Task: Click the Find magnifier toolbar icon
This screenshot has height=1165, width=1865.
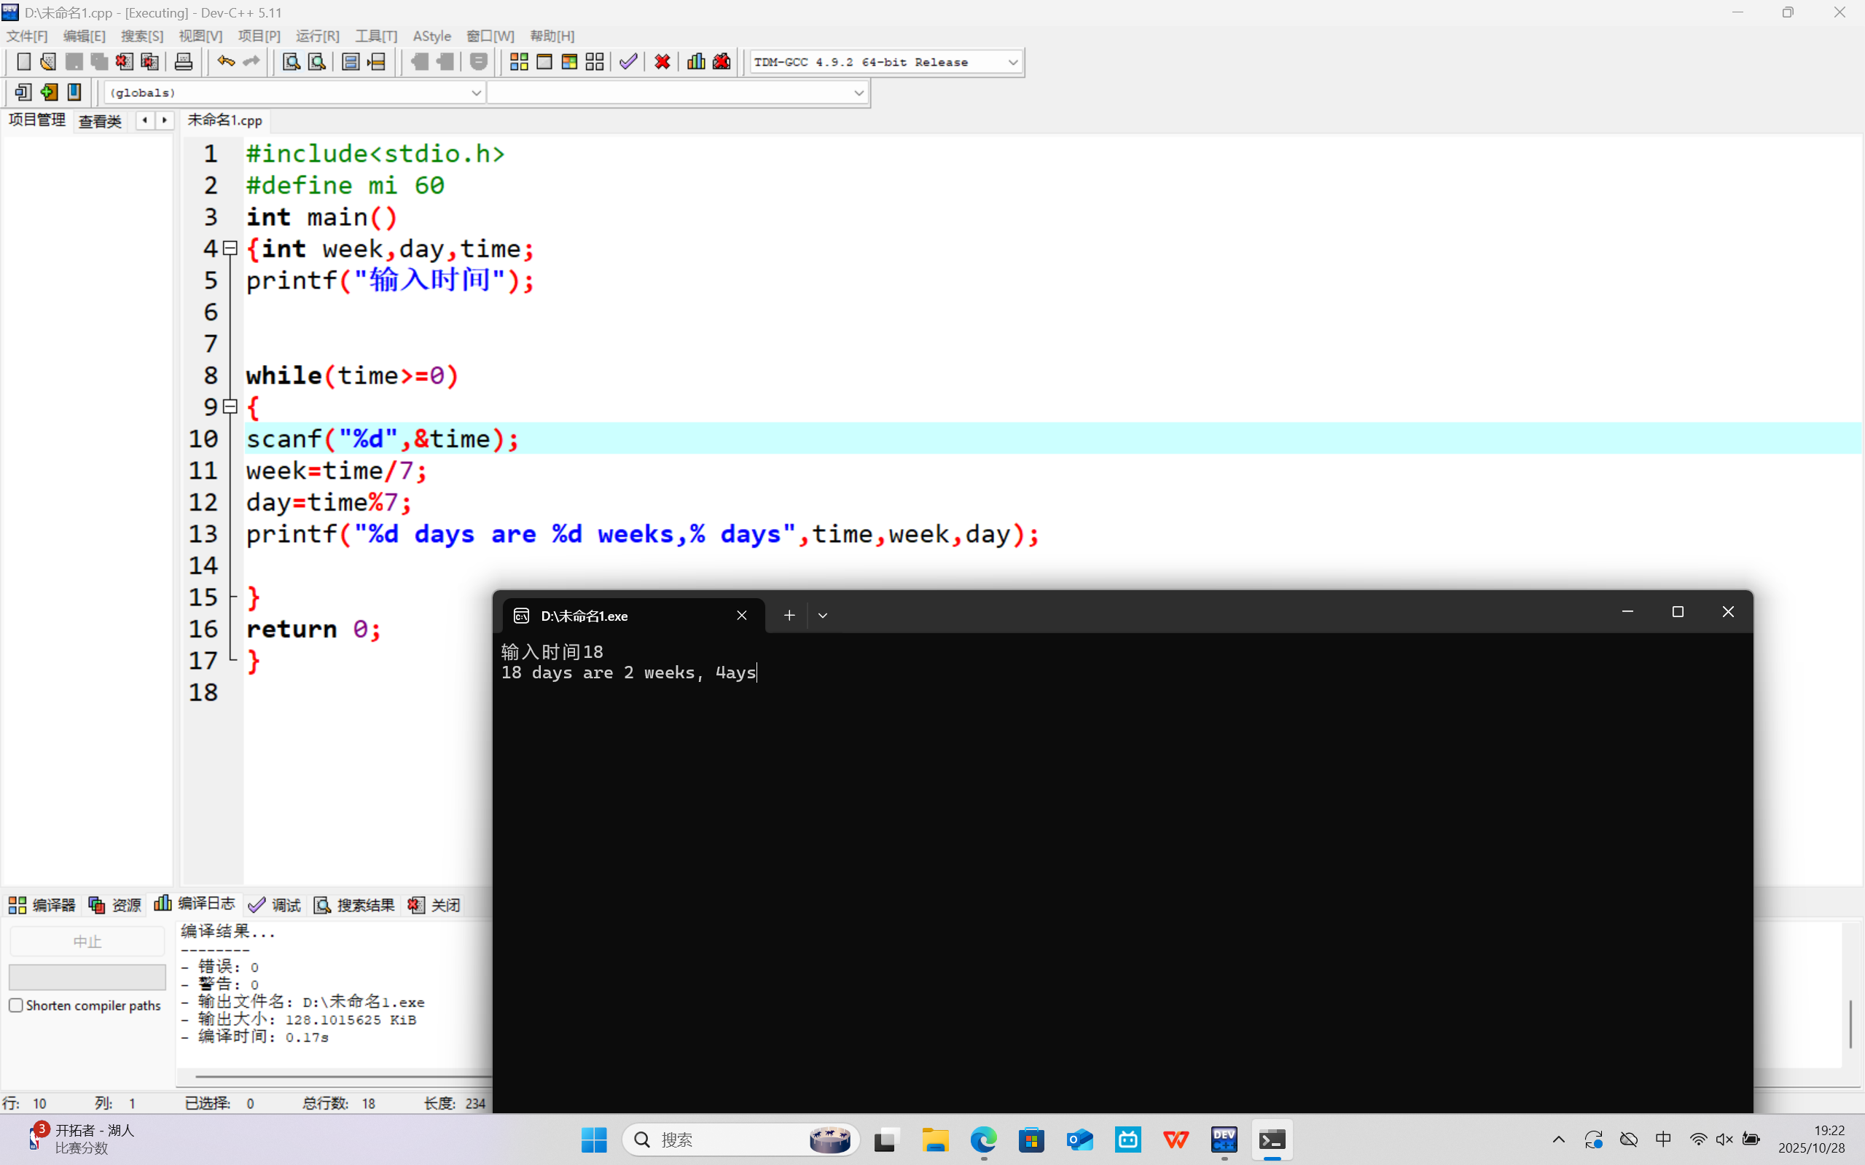Action: tap(292, 62)
